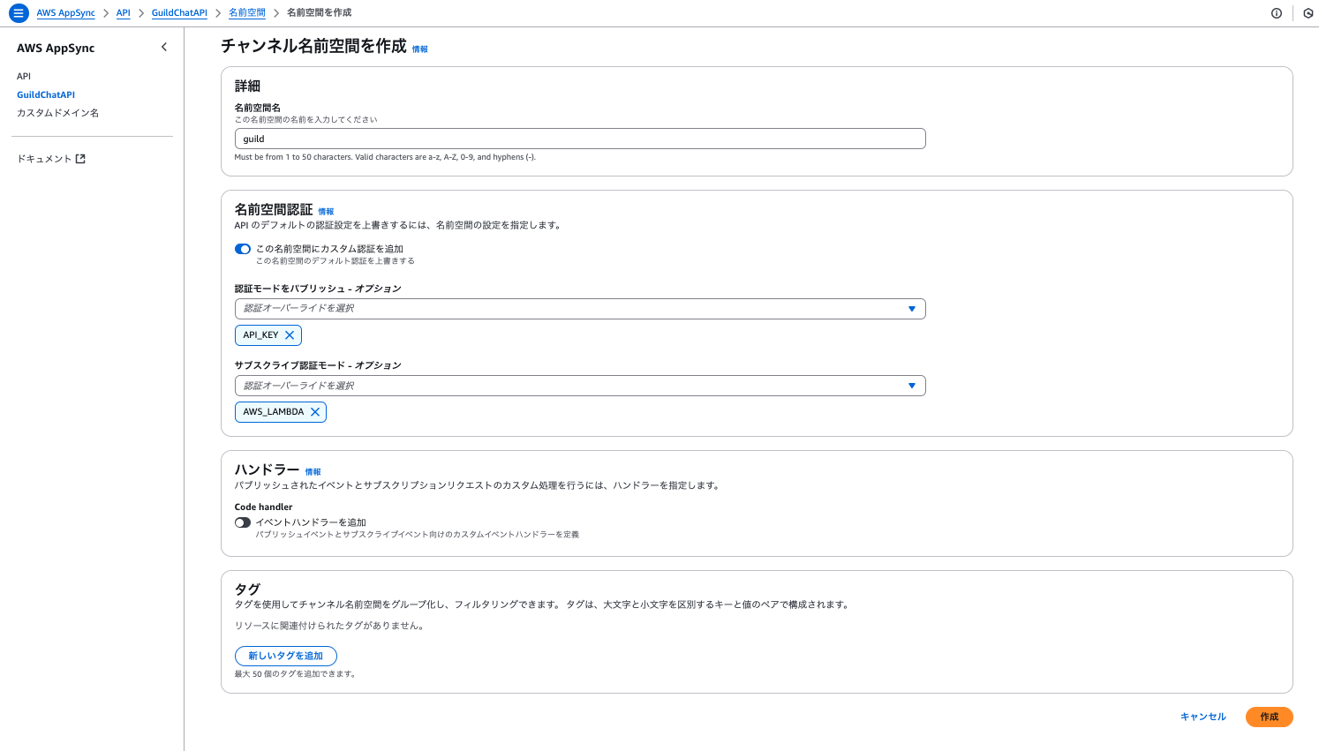Click the 新しいタグを追加 button

tap(286, 656)
